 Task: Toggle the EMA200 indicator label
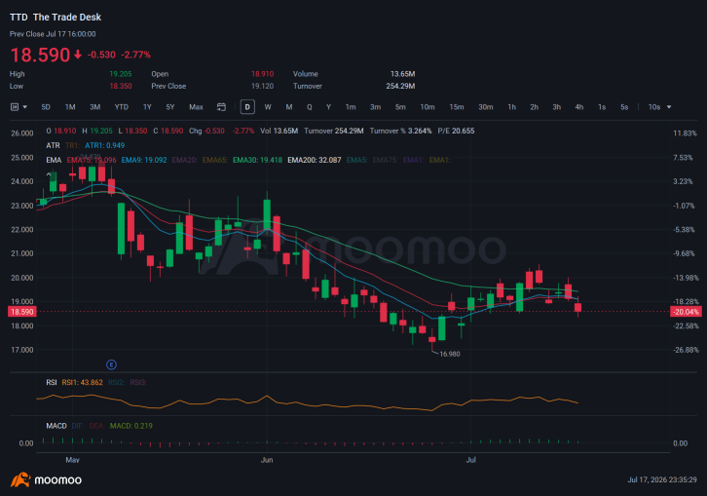pos(315,160)
